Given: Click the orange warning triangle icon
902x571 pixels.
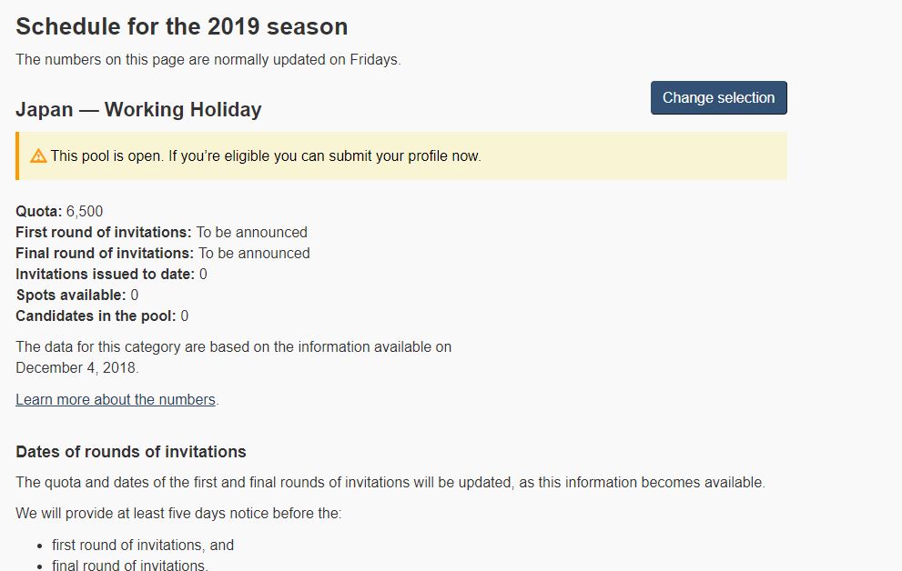Looking at the screenshot, I should point(38,155).
